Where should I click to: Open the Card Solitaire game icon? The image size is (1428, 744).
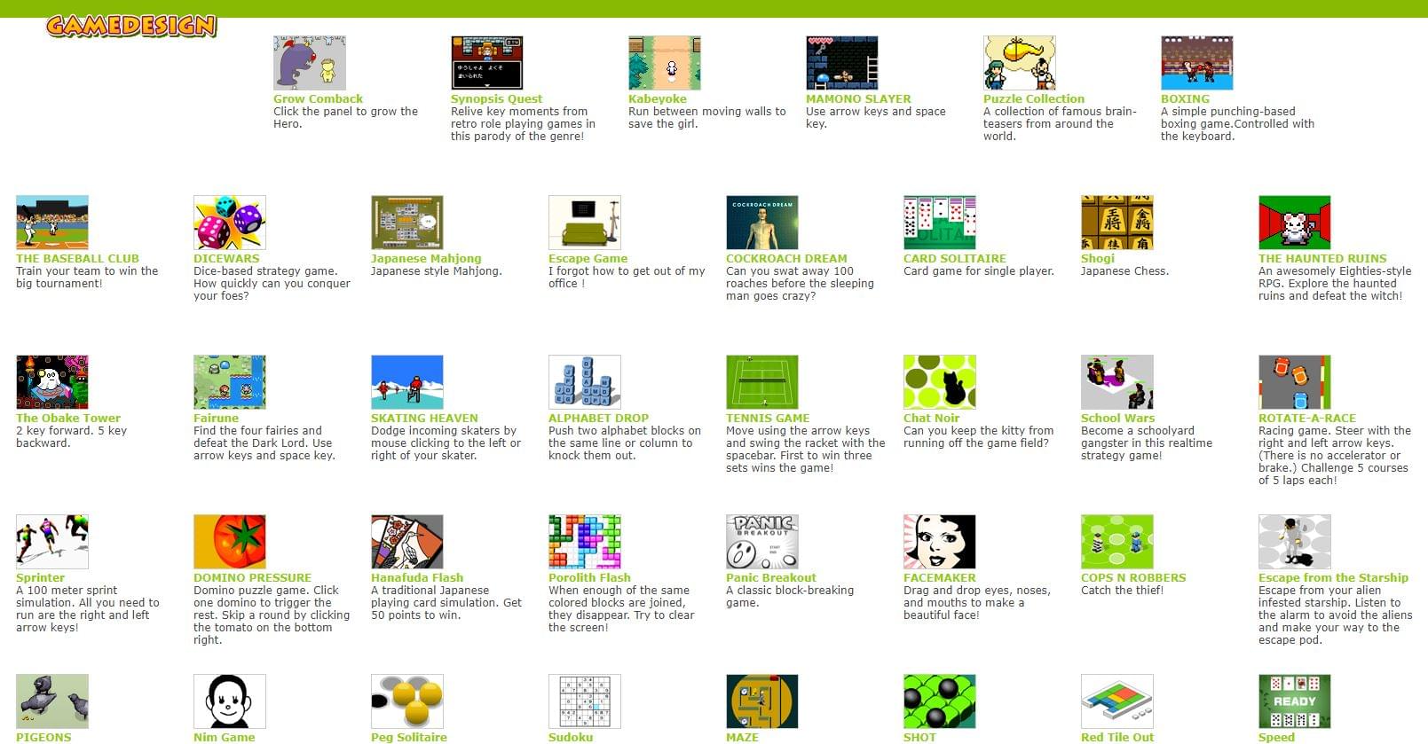tap(939, 223)
